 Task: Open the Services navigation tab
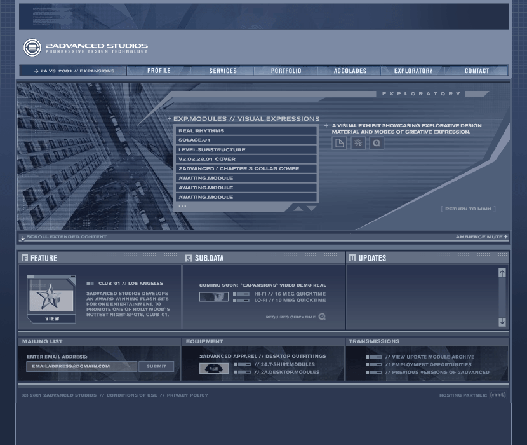223,71
